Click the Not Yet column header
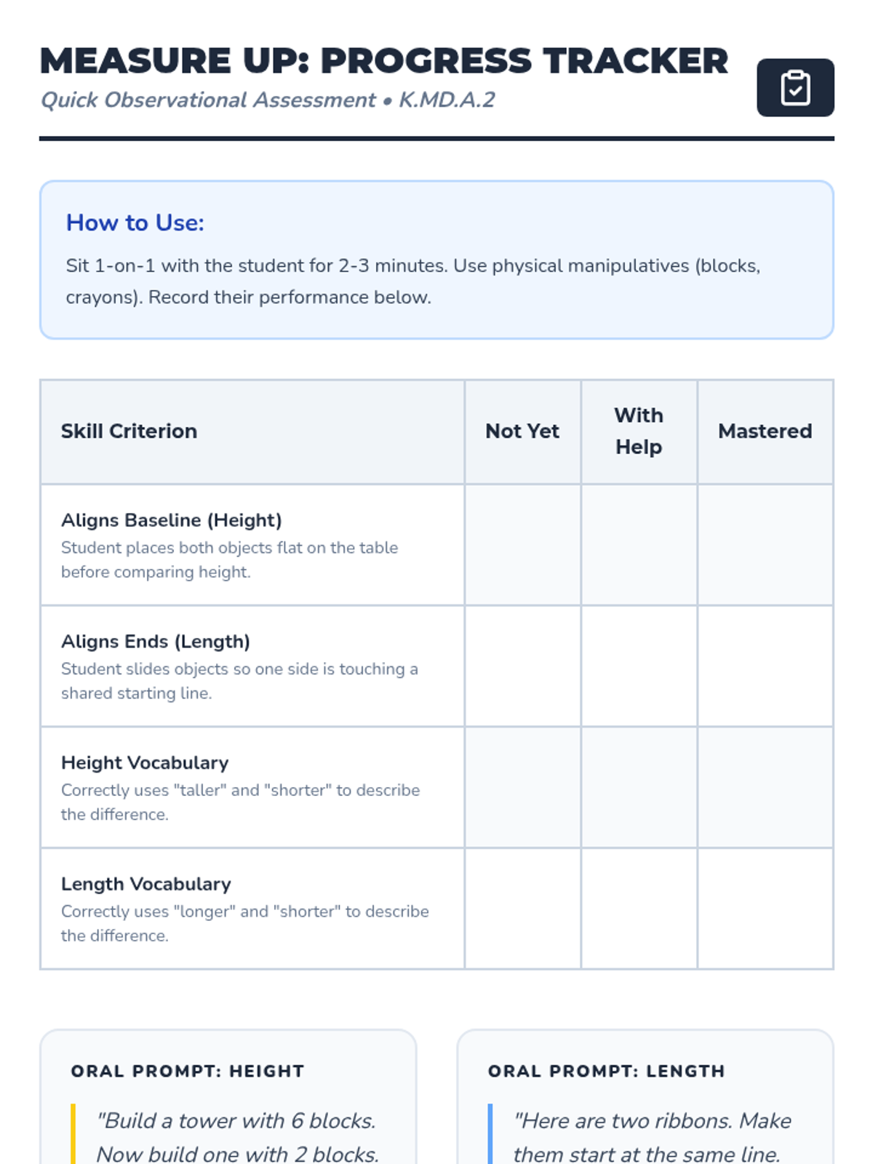The image size is (873, 1164). point(522,431)
